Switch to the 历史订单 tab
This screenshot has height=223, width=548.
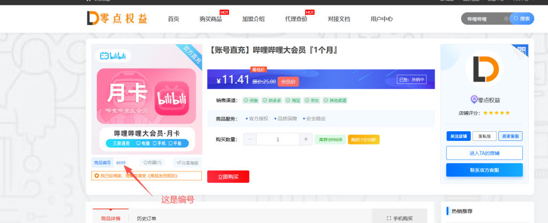click(147, 219)
